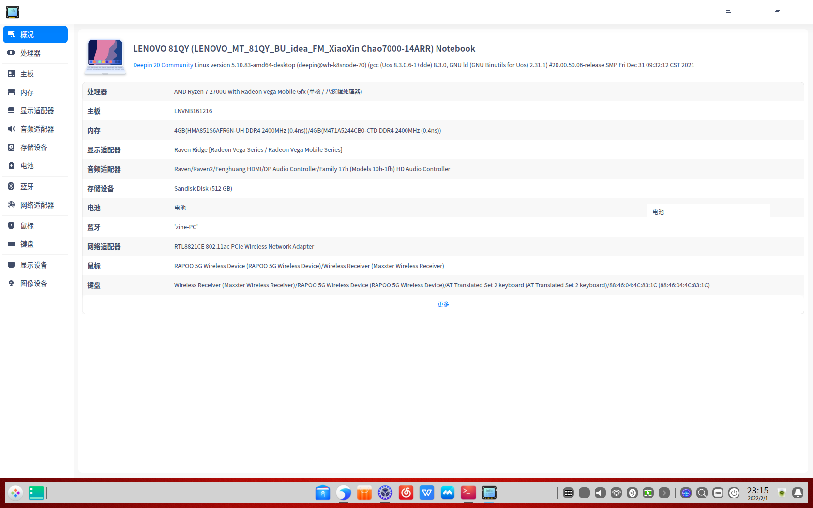This screenshot has width=813, height=508.
Task: Open the volume control in the tray
Action: tap(601, 493)
